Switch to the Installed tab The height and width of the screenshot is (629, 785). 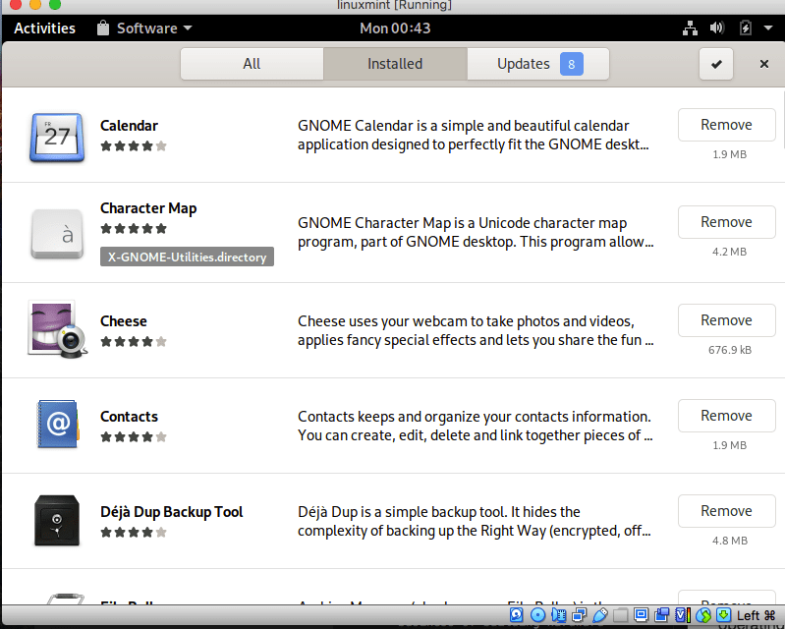(x=395, y=64)
